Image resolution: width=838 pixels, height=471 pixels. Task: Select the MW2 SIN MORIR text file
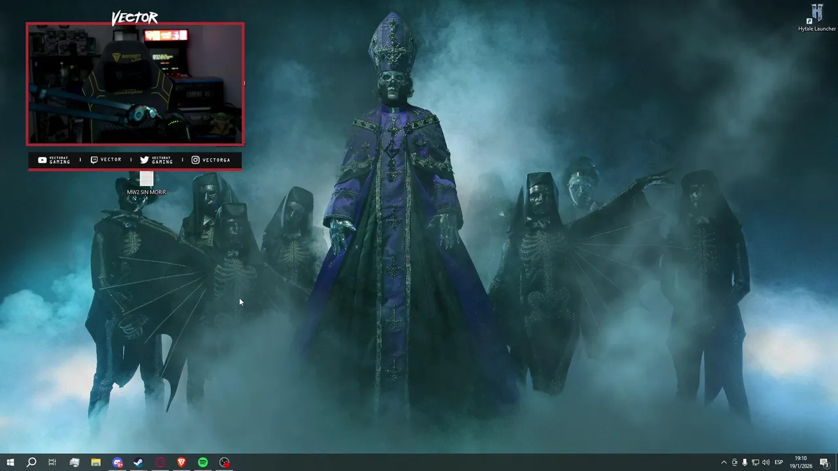(146, 183)
